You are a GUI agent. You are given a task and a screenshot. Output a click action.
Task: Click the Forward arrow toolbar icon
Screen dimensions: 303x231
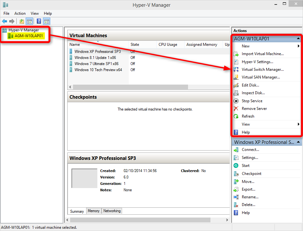(x=12, y=21)
